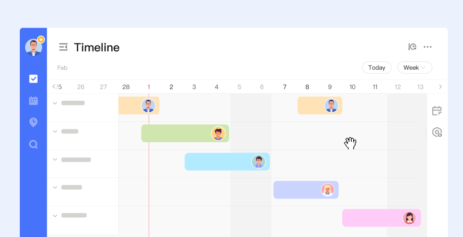Go to next dates with right arrow
This screenshot has height=237, width=463.
click(440, 87)
